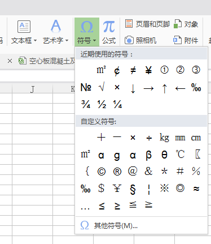Insert the ← left arrow symbol
211x244 pixels.
coord(180,88)
